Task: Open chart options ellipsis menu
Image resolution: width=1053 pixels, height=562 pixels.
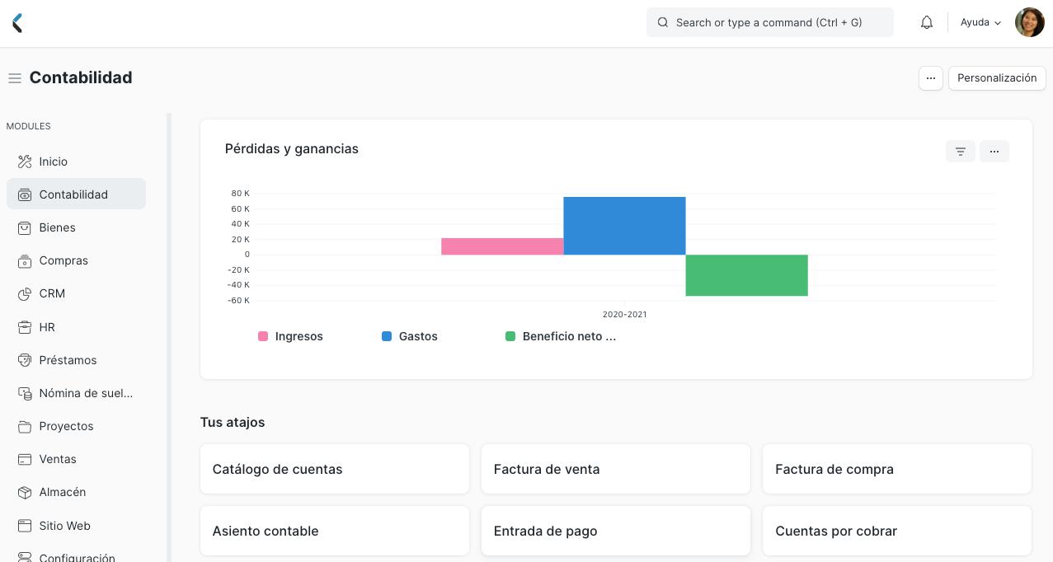Action: click(994, 151)
